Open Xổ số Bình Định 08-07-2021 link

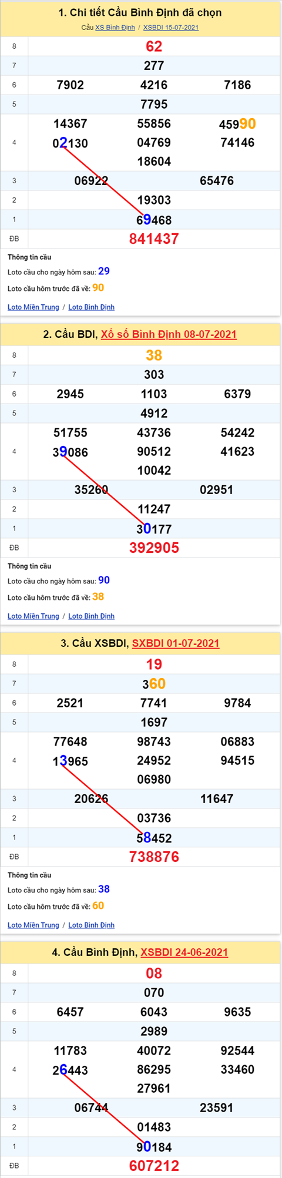[169, 334]
